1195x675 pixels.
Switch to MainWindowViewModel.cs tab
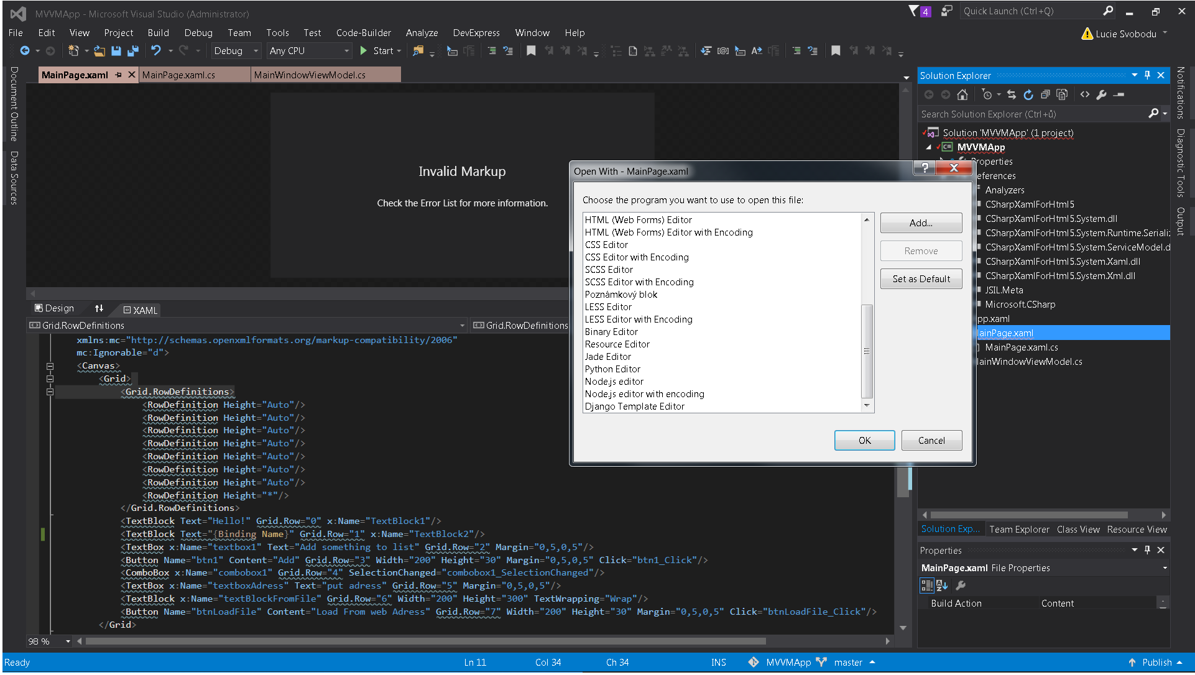point(326,75)
